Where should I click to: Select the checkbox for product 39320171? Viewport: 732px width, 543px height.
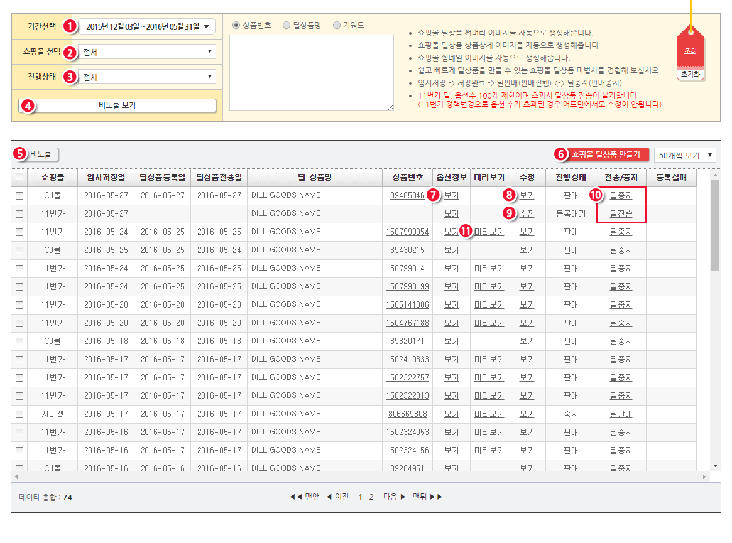coord(19,341)
